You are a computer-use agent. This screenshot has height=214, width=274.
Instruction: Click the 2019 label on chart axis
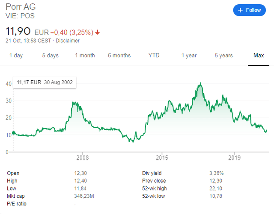[x=234, y=158]
